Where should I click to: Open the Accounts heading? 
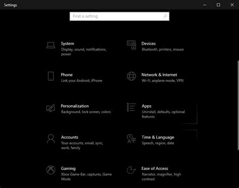(70, 137)
